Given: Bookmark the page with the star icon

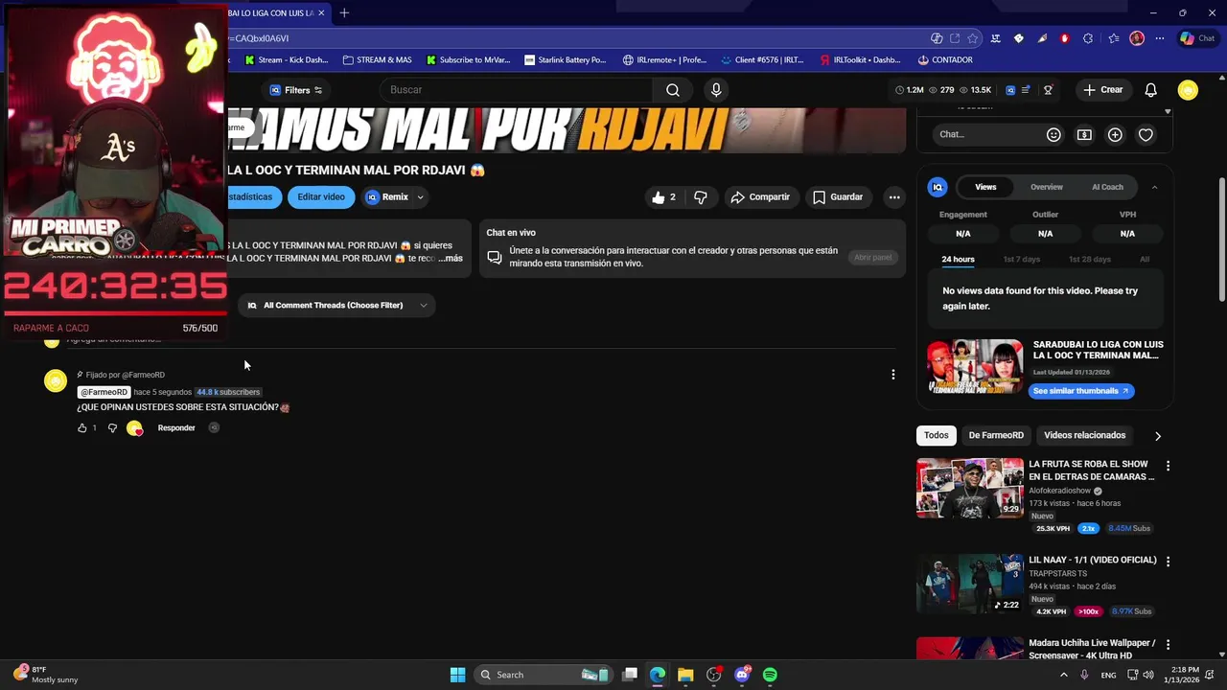Looking at the screenshot, I should coord(973,38).
